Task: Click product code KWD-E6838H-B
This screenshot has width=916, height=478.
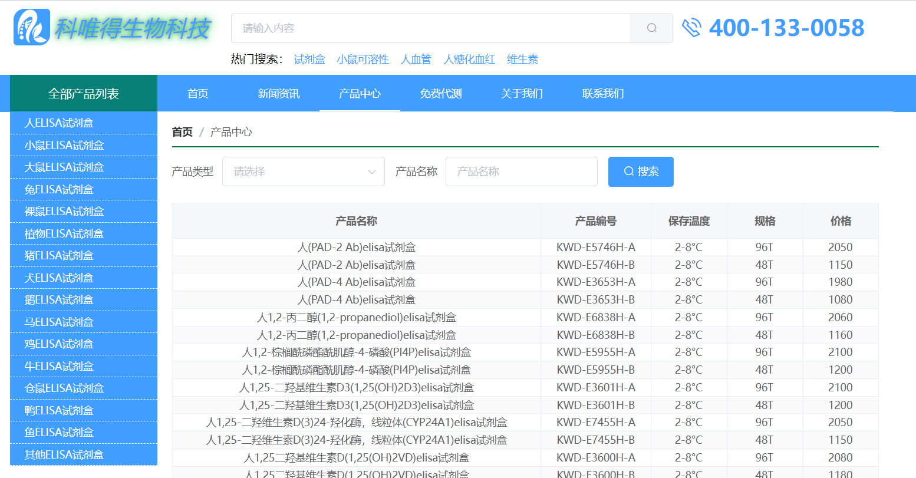Action: pos(596,335)
